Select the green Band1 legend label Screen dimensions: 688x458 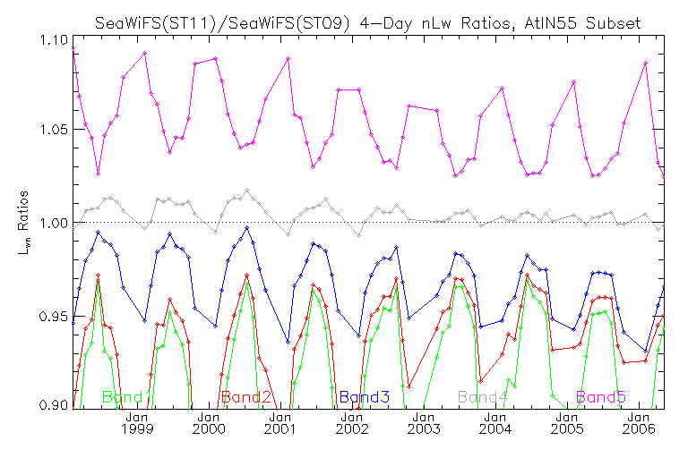click(x=127, y=397)
